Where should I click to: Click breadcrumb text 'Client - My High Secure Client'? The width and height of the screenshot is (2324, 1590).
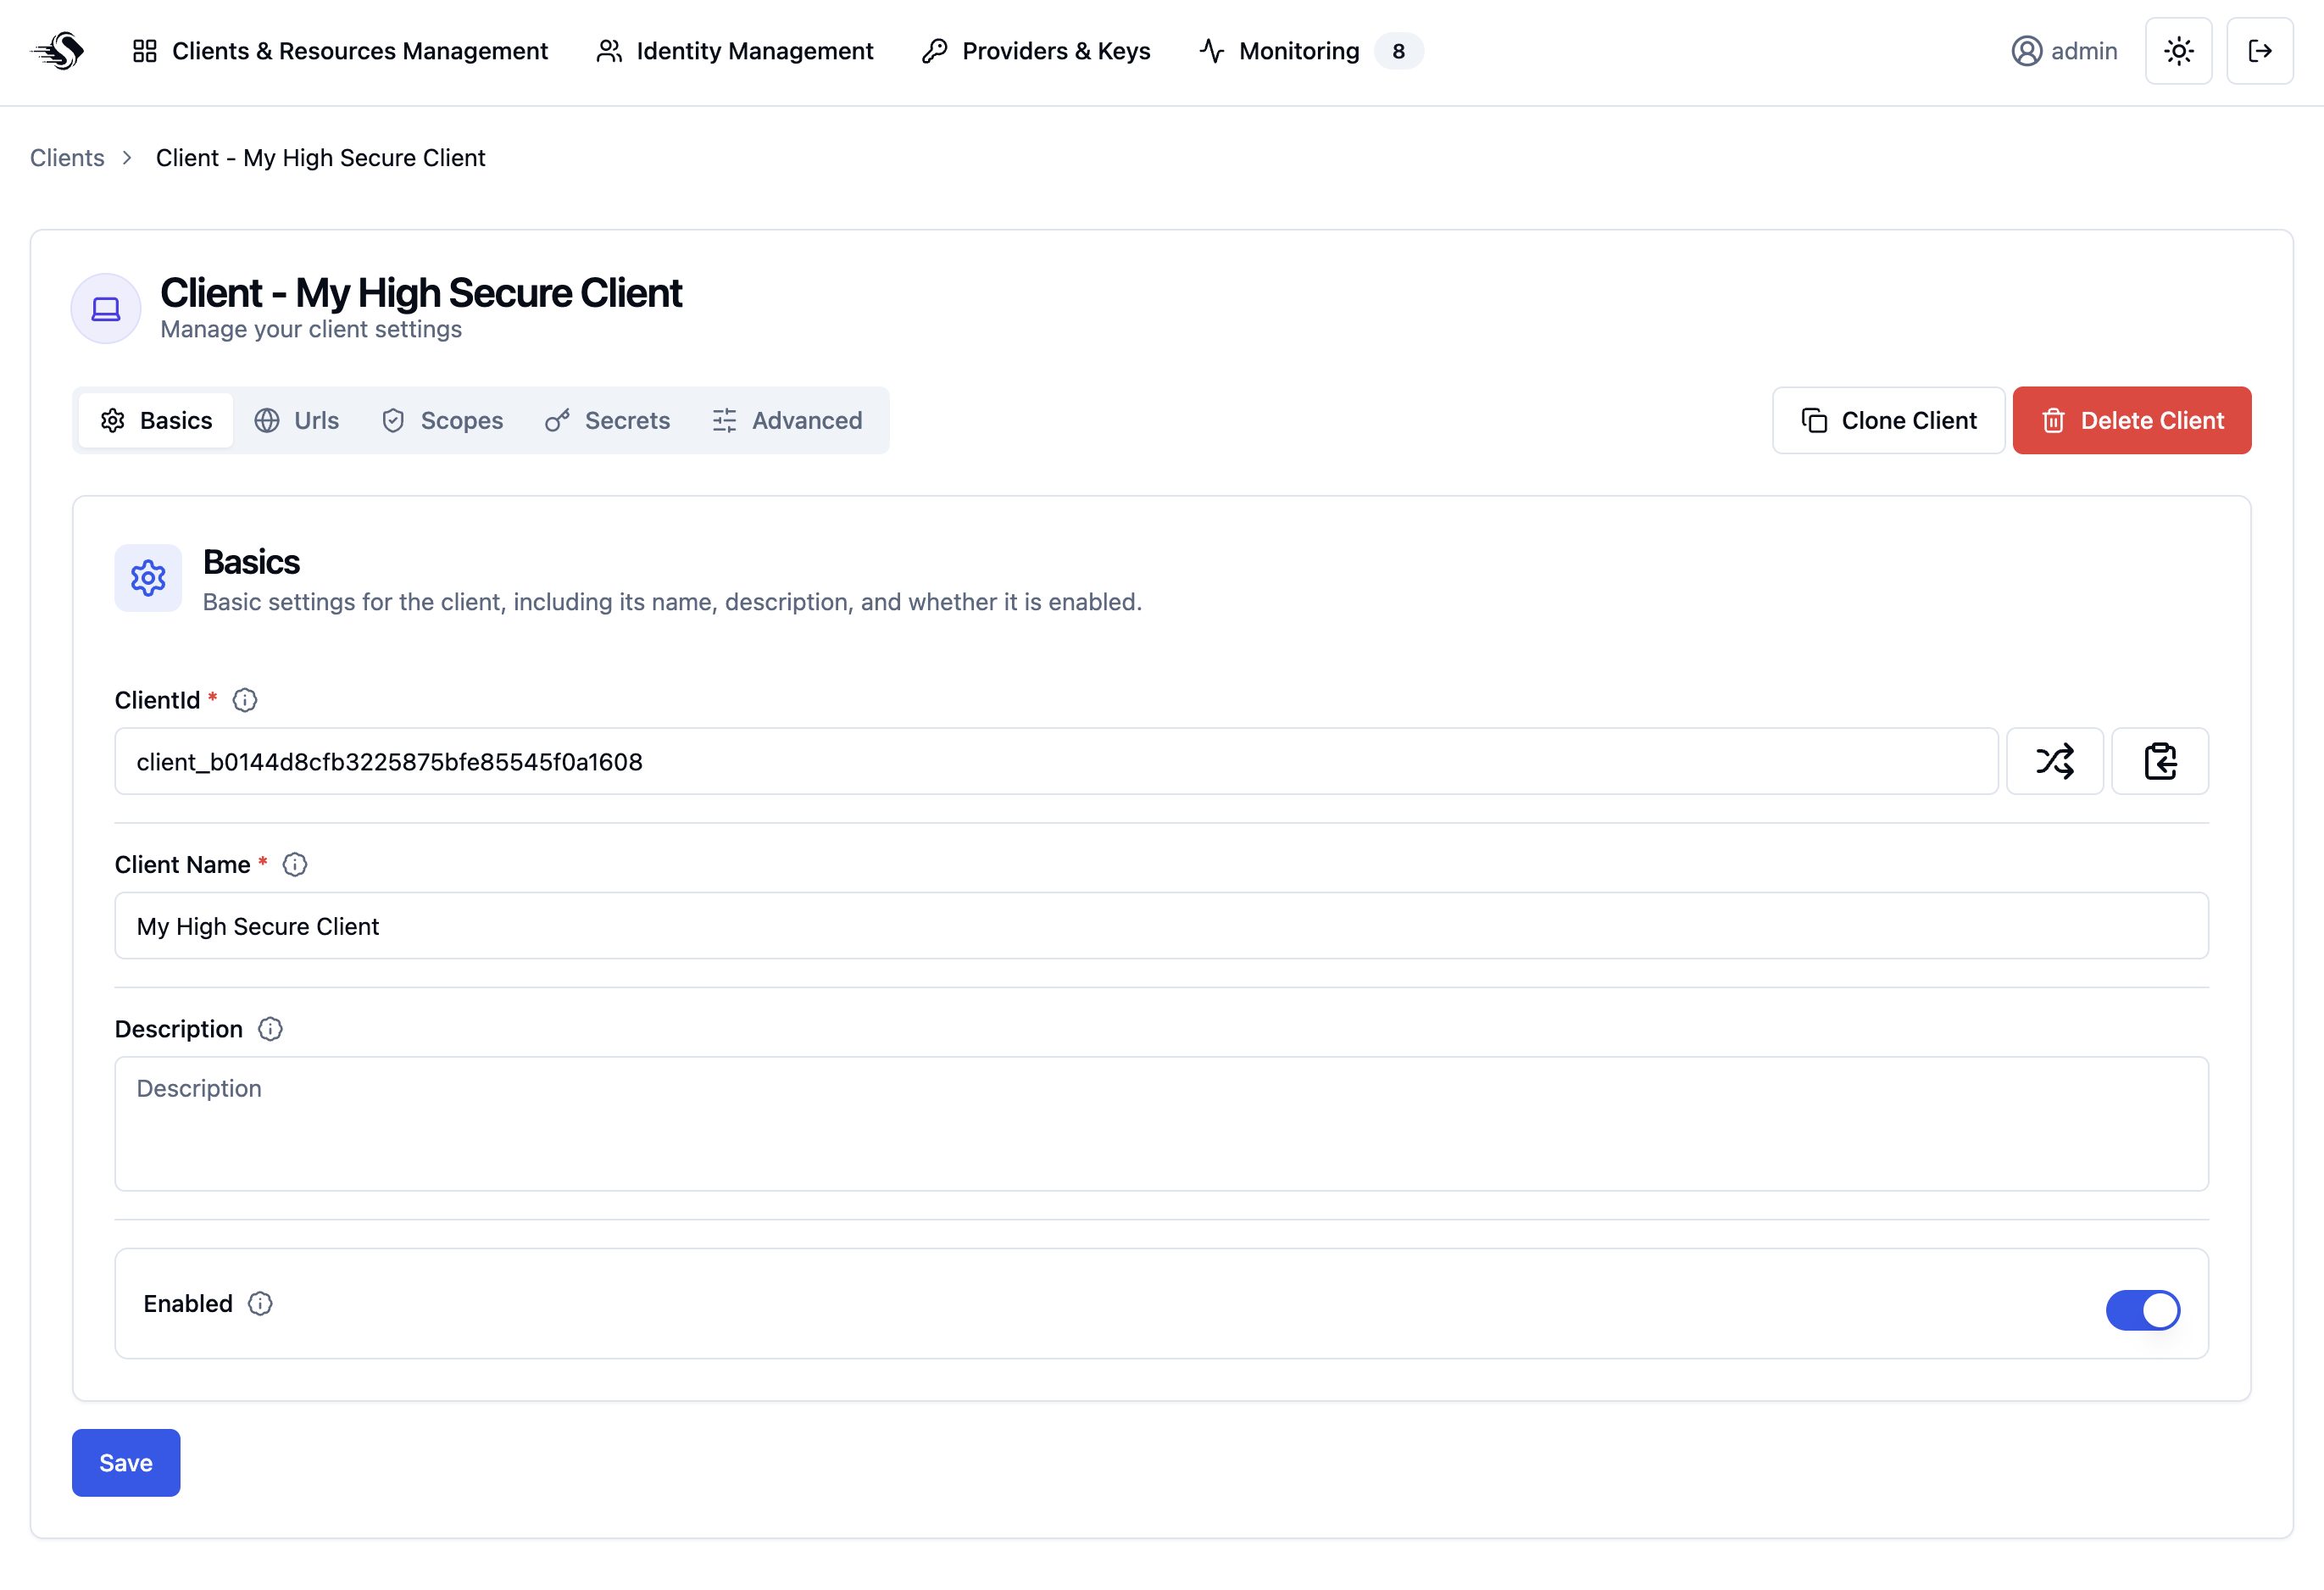tap(320, 158)
